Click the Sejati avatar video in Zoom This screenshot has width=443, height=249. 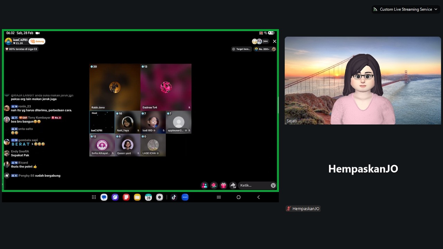pyautogui.click(x=363, y=81)
